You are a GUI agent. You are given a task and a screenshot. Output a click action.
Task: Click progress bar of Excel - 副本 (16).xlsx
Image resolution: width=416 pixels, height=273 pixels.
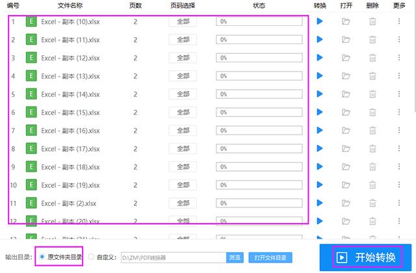tap(259, 131)
